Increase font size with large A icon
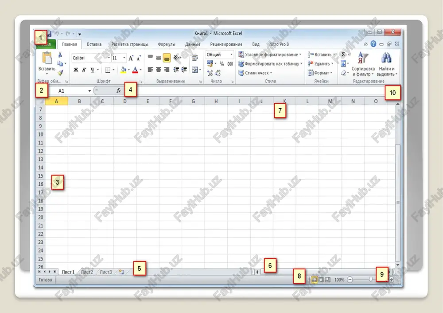Viewport: 443px width, 313px height. pos(131,58)
